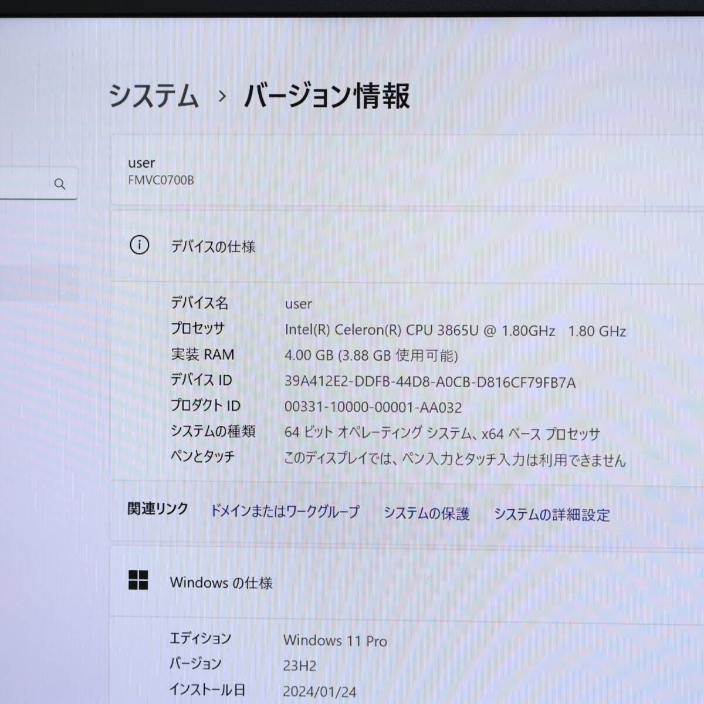
Task: Open ドメインまたはワークグループ link
Action: pyautogui.click(x=285, y=512)
